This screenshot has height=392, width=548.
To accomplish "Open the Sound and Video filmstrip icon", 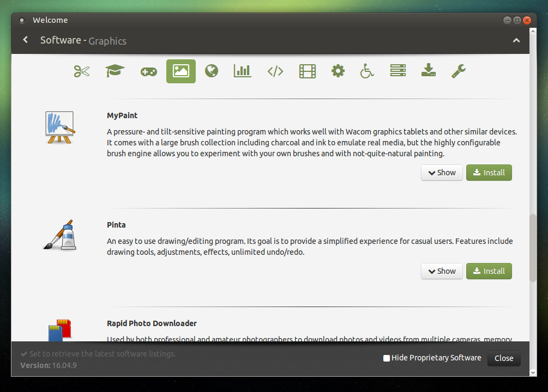I will (x=307, y=71).
